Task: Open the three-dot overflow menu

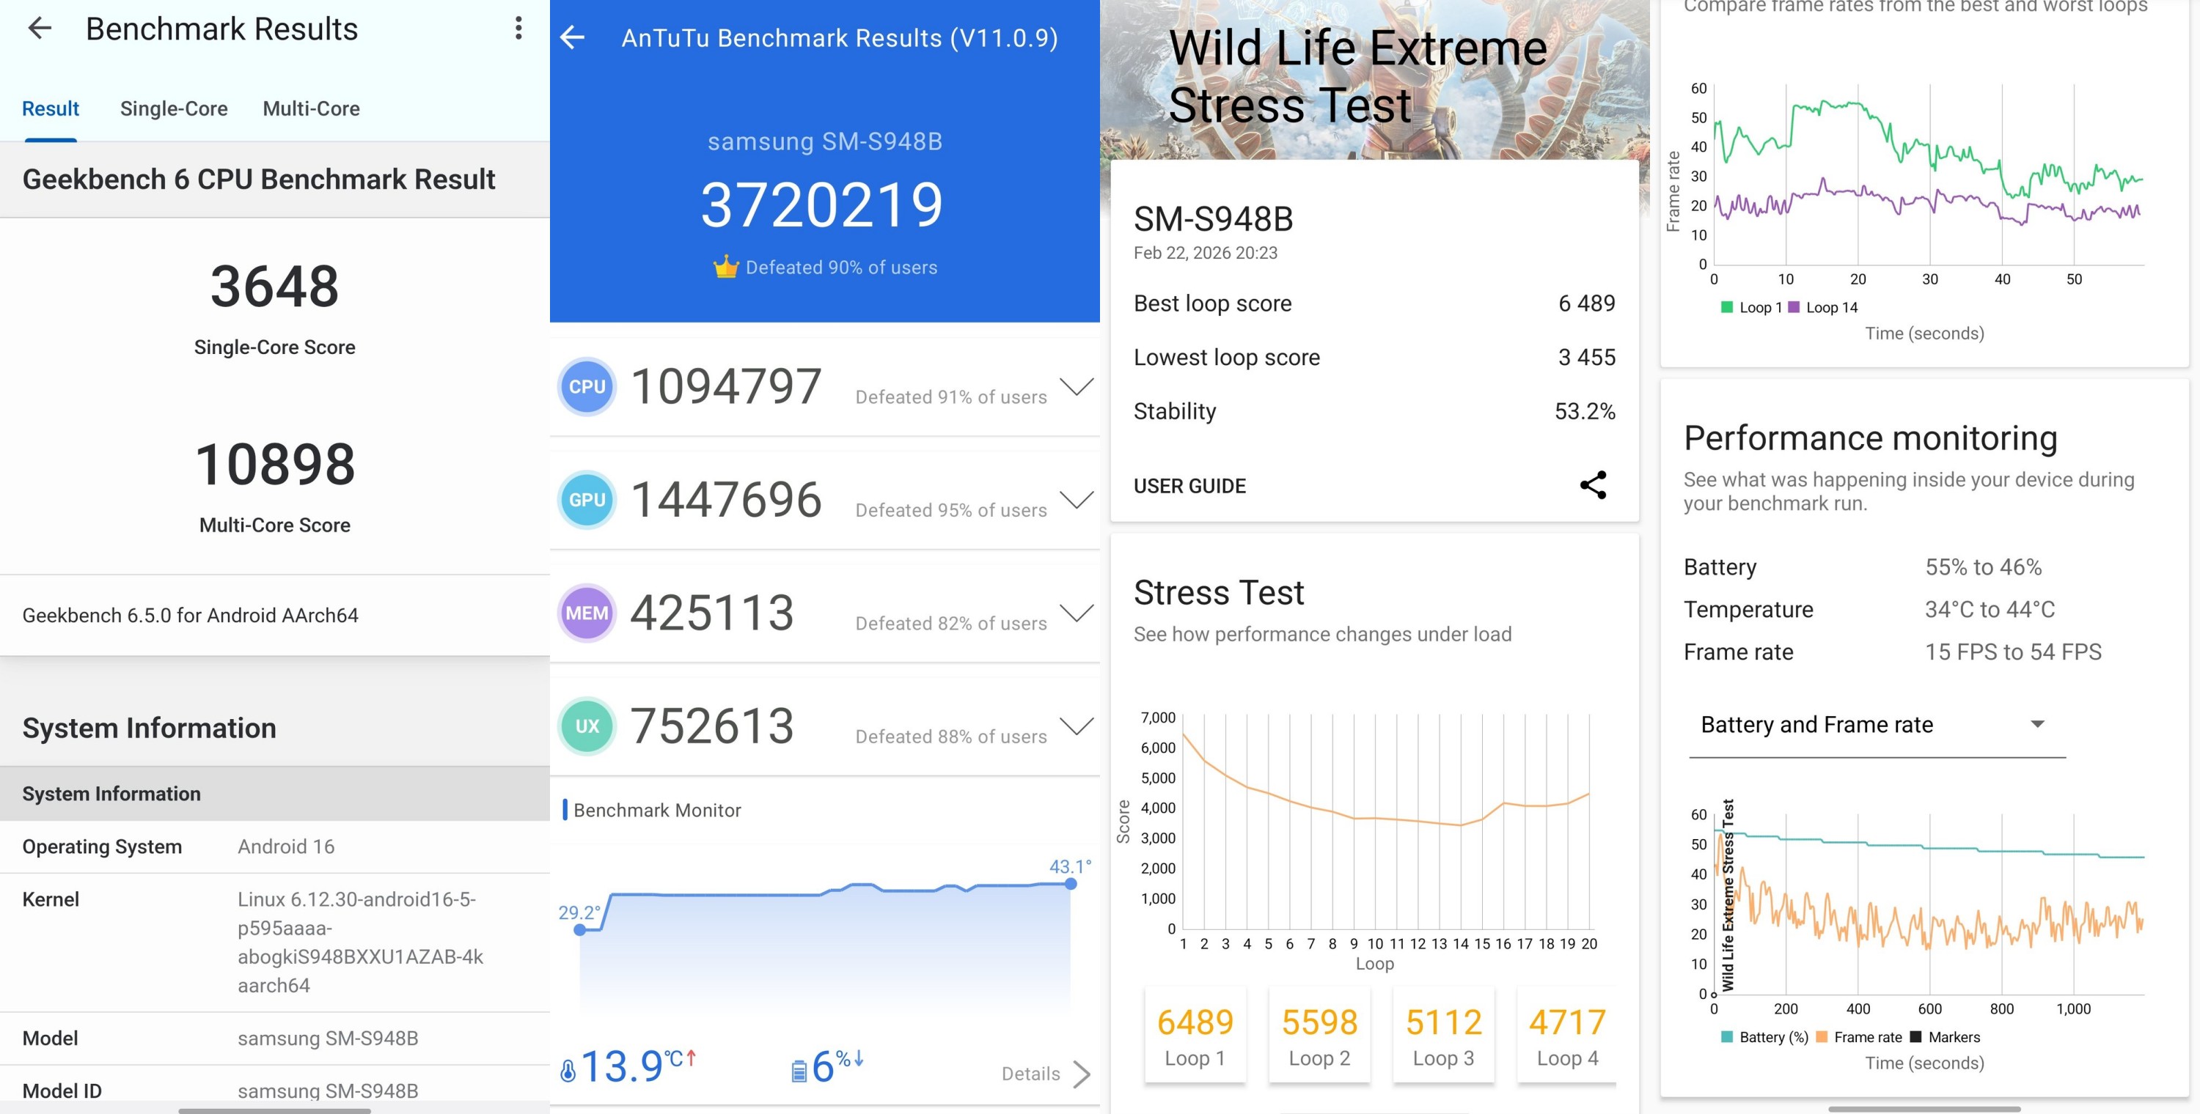Action: point(518,29)
